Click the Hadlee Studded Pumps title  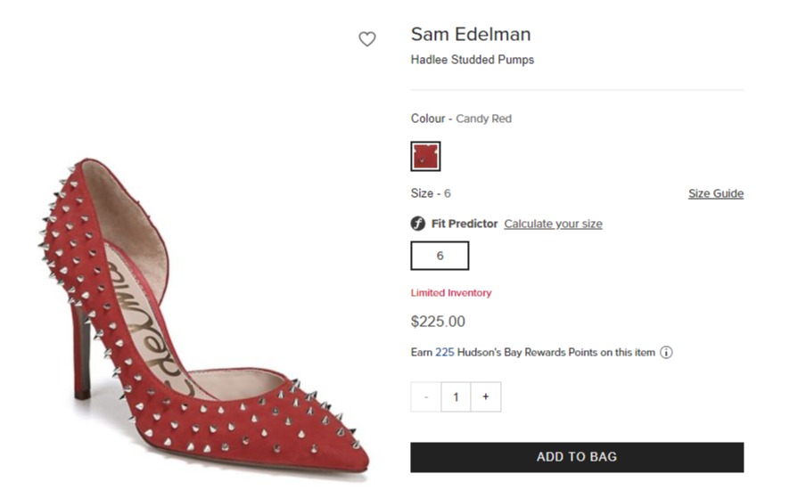click(473, 60)
